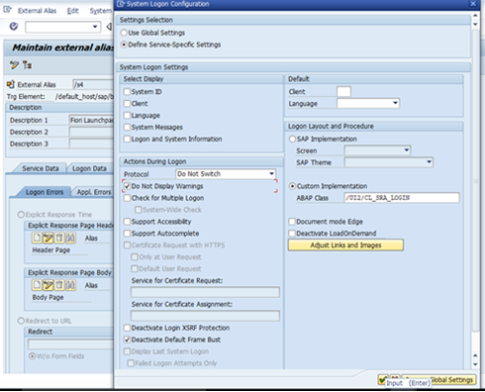
Task: Enable Document mode Edge checkbox
Action: pos(292,222)
